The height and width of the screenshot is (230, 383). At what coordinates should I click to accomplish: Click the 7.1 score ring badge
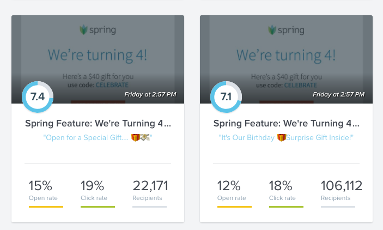tap(226, 97)
